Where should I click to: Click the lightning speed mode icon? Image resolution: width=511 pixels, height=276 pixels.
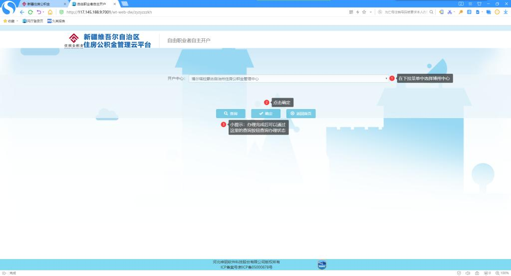pos(357,12)
